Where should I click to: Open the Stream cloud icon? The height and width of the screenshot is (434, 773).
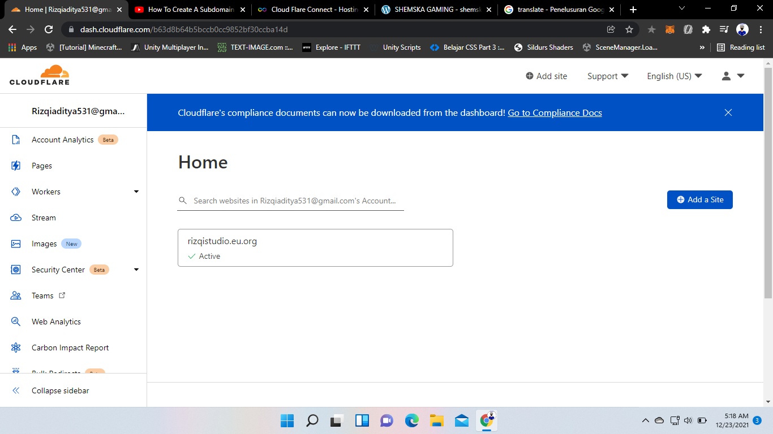(x=16, y=218)
